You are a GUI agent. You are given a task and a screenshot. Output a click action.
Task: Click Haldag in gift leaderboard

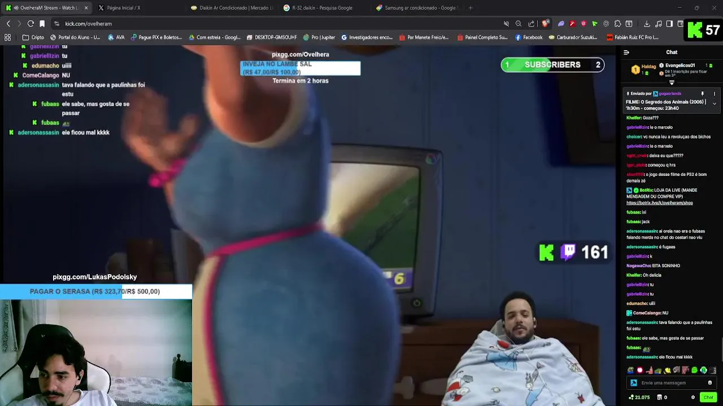click(x=648, y=67)
